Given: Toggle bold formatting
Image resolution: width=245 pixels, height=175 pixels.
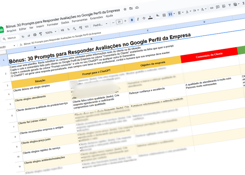Looking at the screenshot, I should [x=132, y=20].
